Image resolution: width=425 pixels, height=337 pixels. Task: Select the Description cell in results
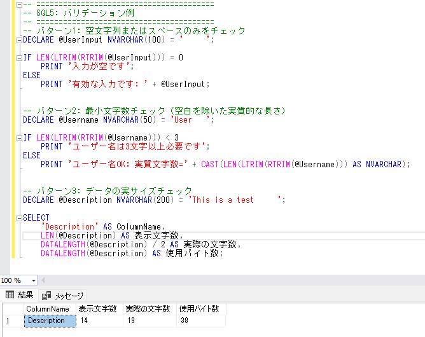(x=47, y=321)
